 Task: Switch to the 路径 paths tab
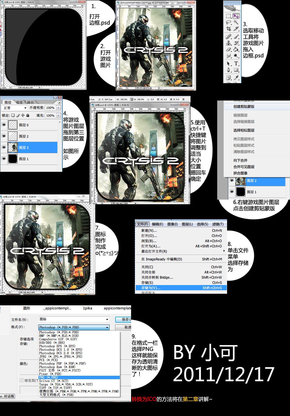click(30, 103)
